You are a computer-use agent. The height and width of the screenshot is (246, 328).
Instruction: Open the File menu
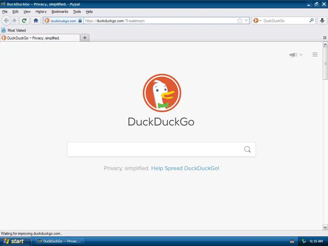click(4, 12)
